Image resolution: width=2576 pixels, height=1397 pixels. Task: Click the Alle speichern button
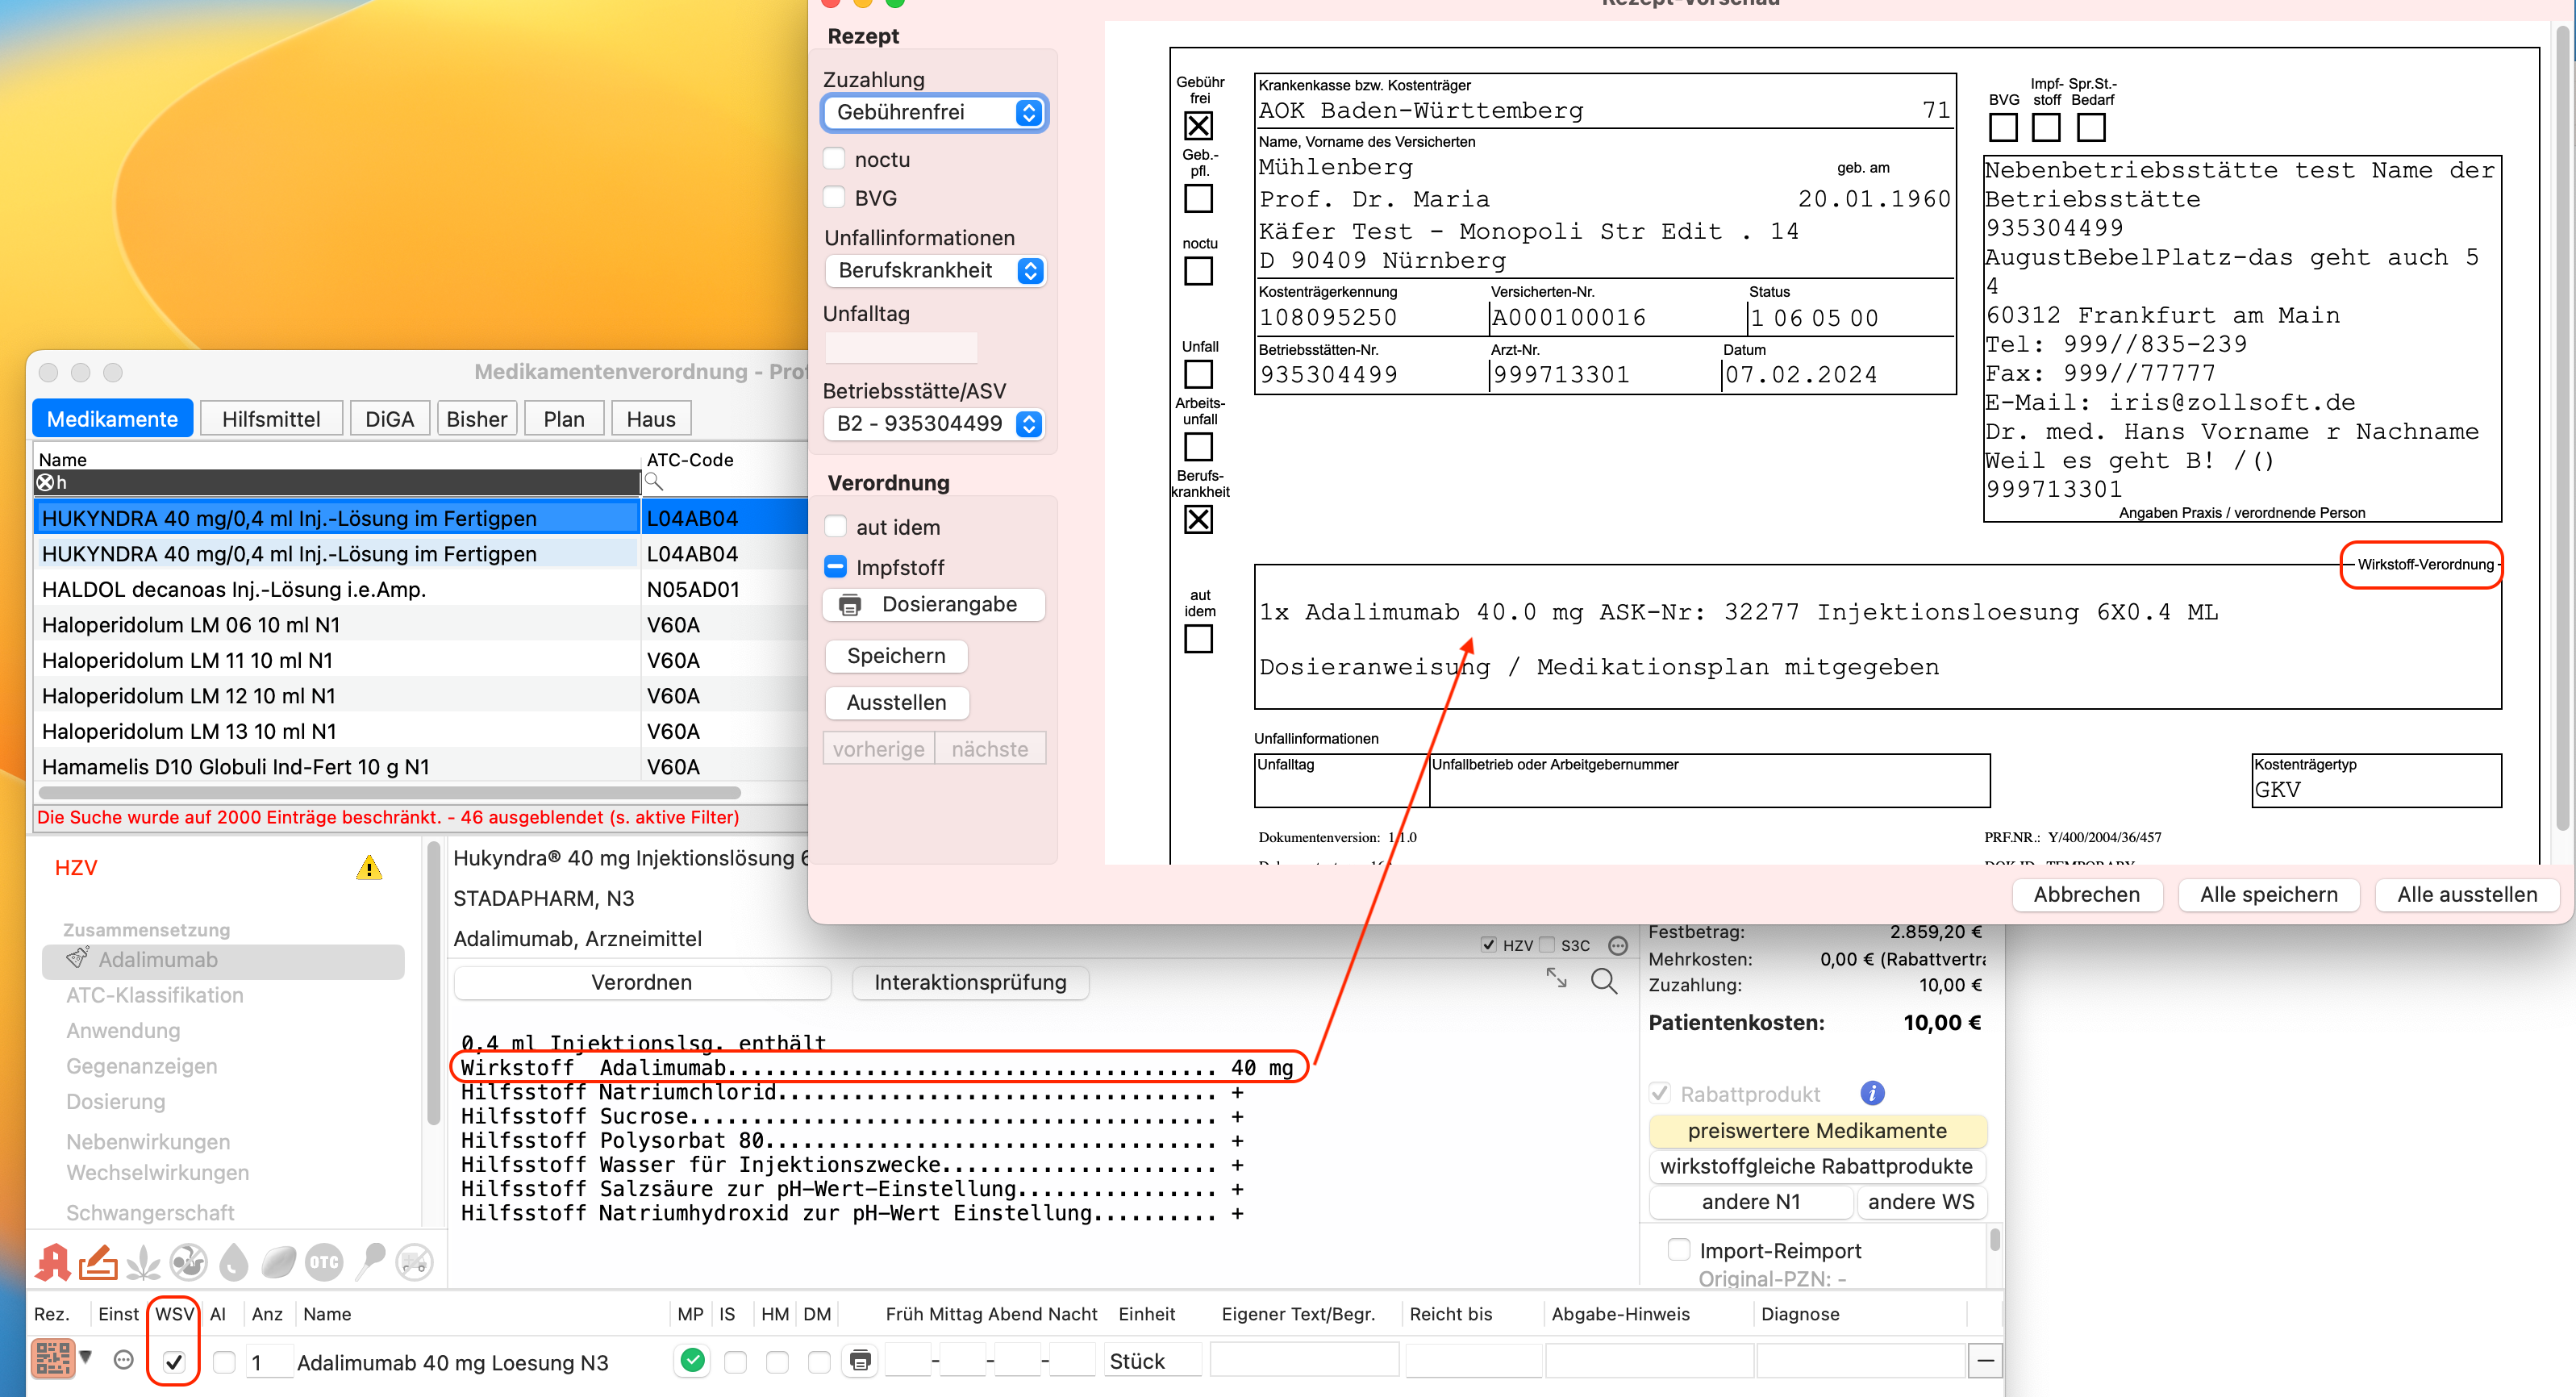tap(2268, 894)
